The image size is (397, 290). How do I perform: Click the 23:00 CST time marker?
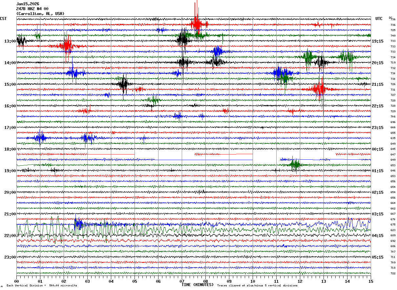(x=10, y=257)
